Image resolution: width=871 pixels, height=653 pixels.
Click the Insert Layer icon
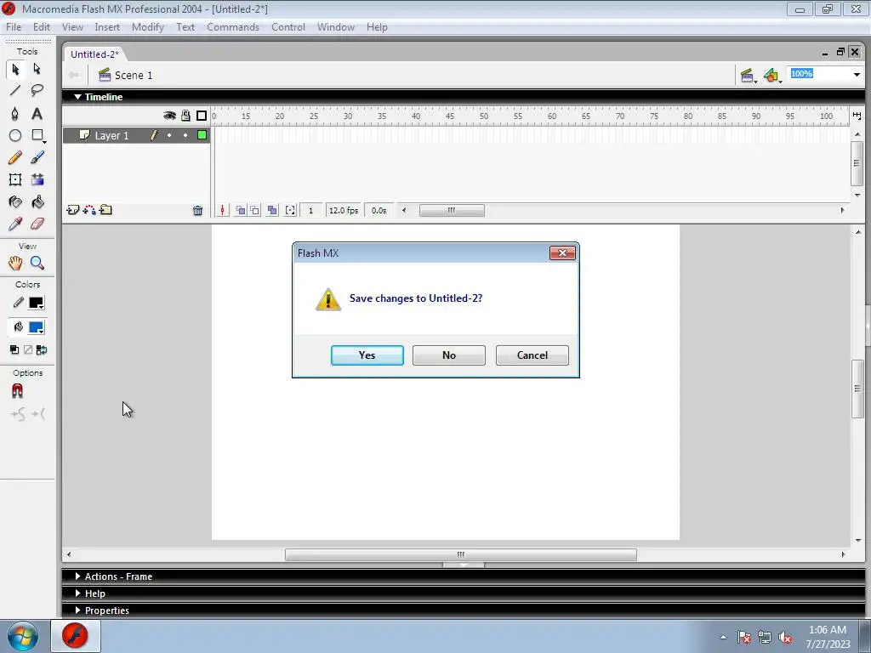click(73, 210)
